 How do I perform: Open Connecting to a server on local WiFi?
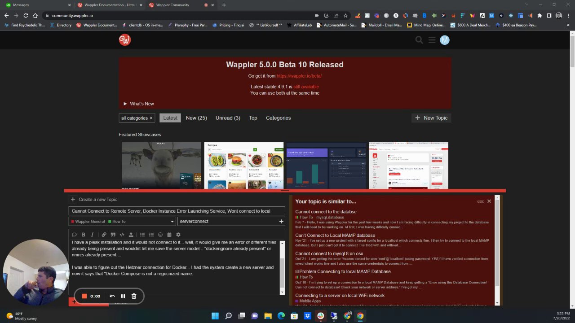(x=340, y=296)
